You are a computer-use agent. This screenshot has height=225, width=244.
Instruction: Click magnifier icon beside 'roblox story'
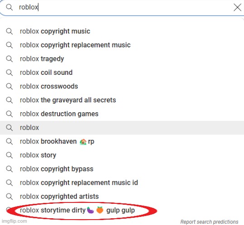coord(9,155)
